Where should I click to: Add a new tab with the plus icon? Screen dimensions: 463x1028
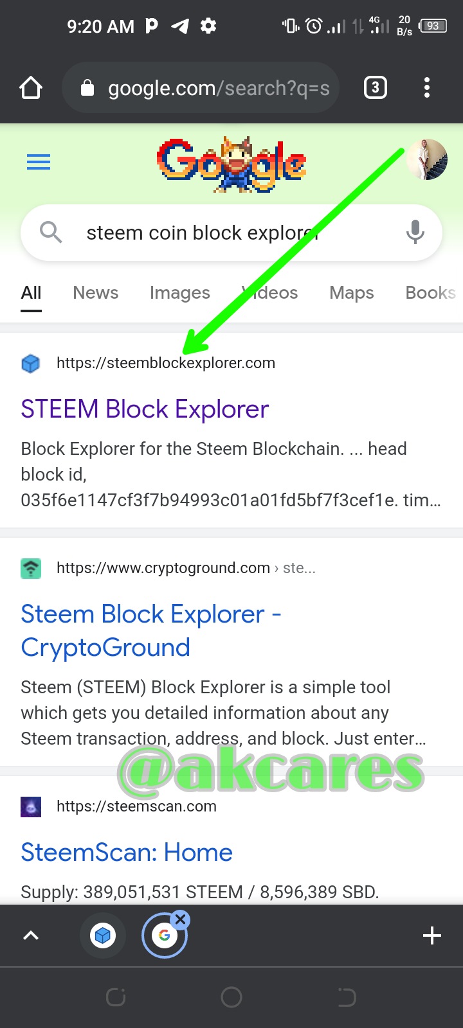[x=432, y=935]
